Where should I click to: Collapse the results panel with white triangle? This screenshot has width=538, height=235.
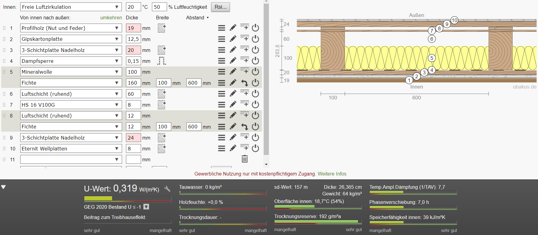pyautogui.click(x=4, y=187)
